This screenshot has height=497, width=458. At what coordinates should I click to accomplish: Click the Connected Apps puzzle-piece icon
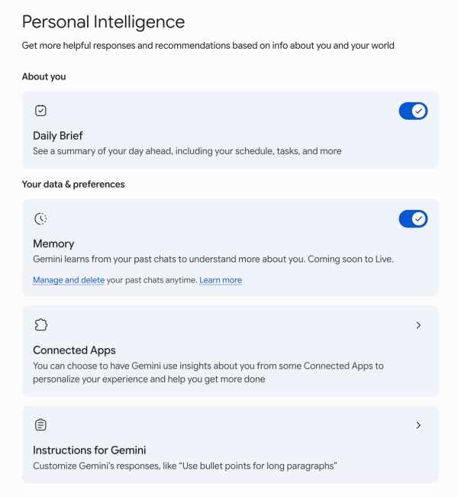(41, 325)
